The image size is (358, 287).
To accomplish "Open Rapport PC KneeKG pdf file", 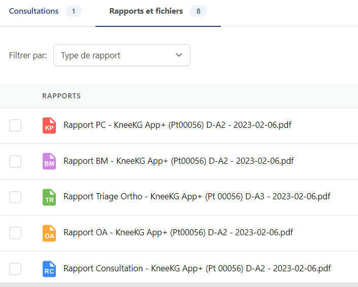I will pos(177,125).
